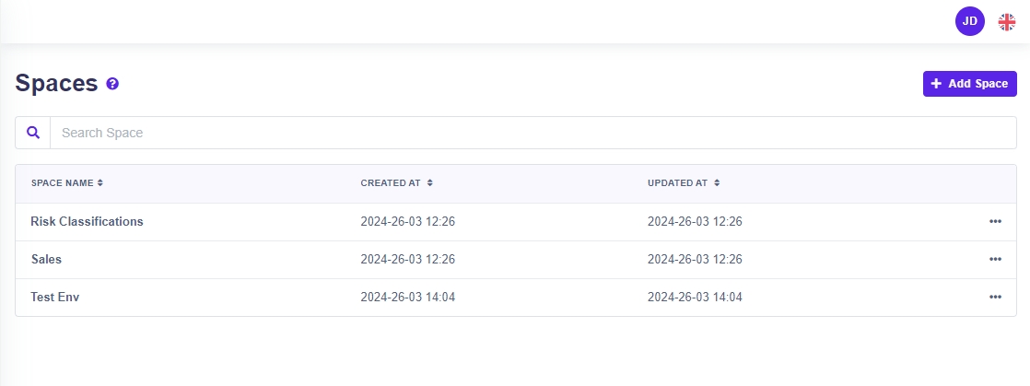The width and height of the screenshot is (1030, 386).
Task: Open the three-dot menu for Sales
Action: (995, 260)
